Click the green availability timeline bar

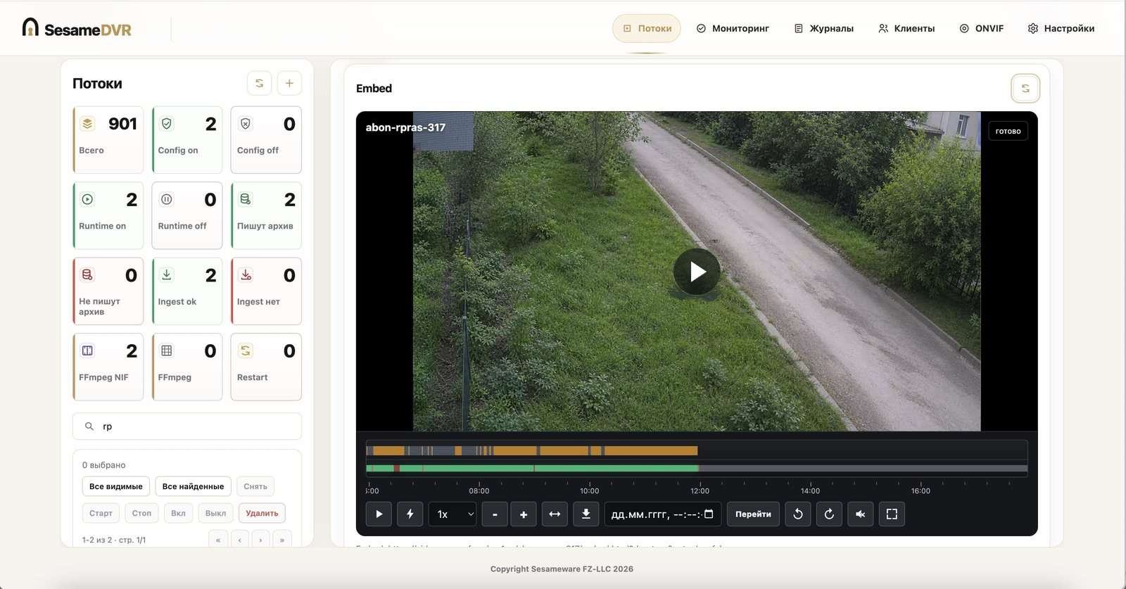coord(533,468)
